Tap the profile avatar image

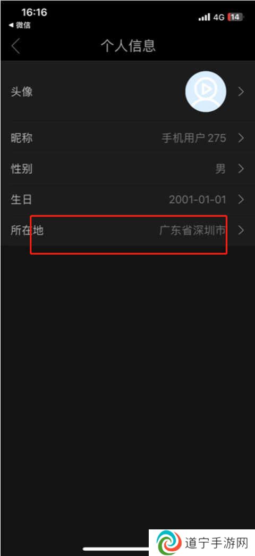pyautogui.click(x=206, y=92)
